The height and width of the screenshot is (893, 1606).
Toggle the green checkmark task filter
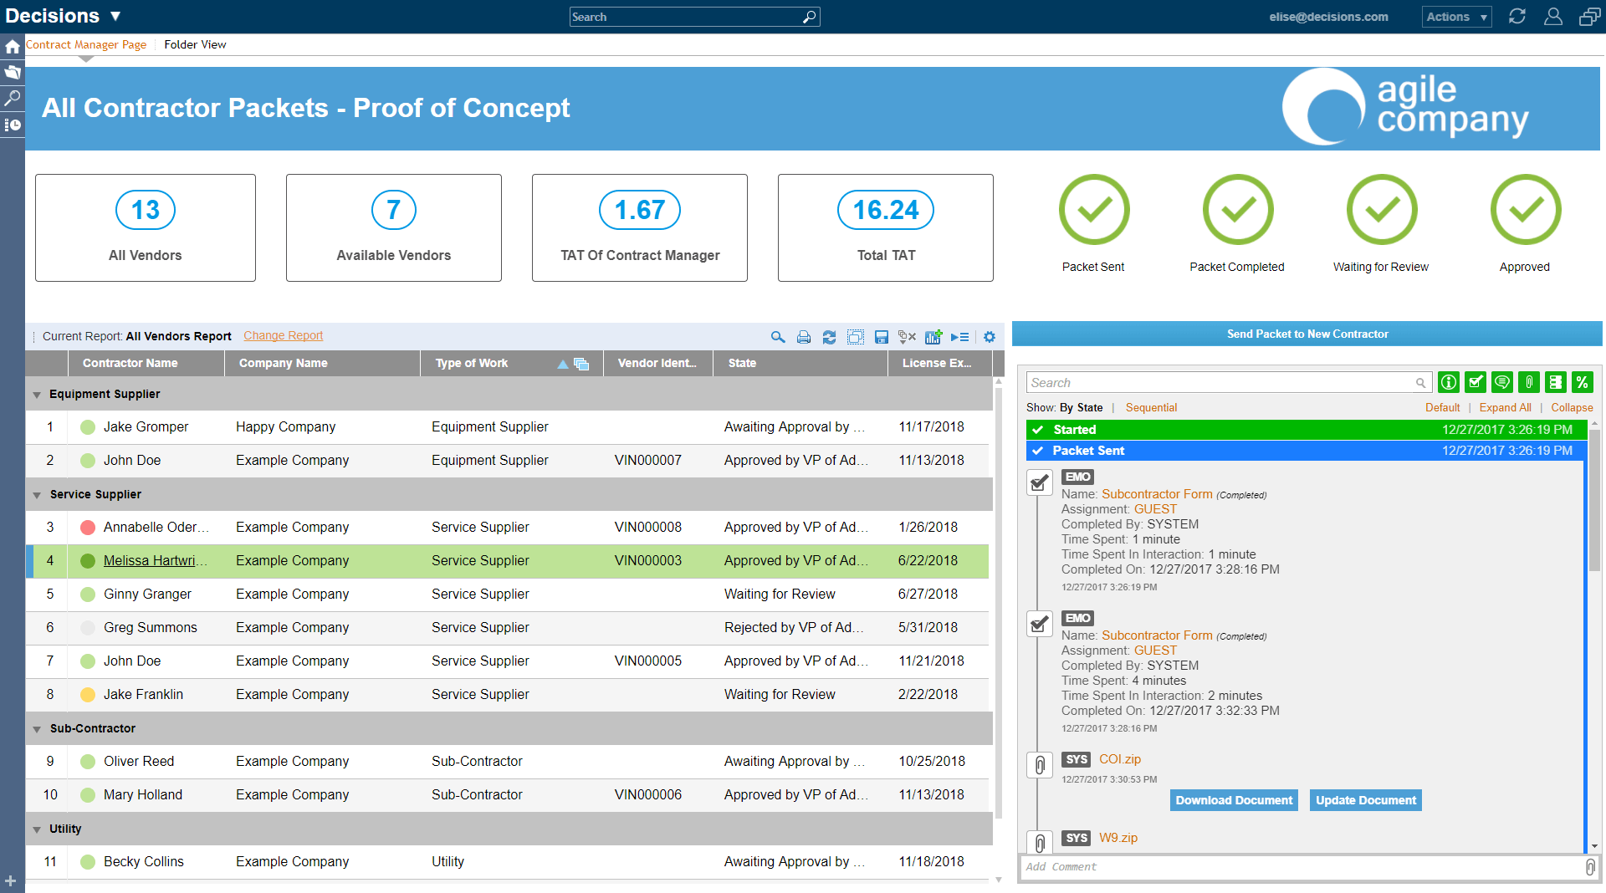coord(1476,382)
